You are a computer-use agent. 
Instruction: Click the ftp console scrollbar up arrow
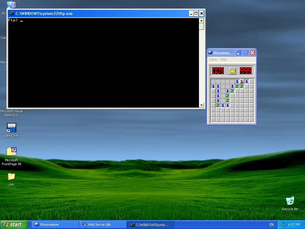[201, 21]
